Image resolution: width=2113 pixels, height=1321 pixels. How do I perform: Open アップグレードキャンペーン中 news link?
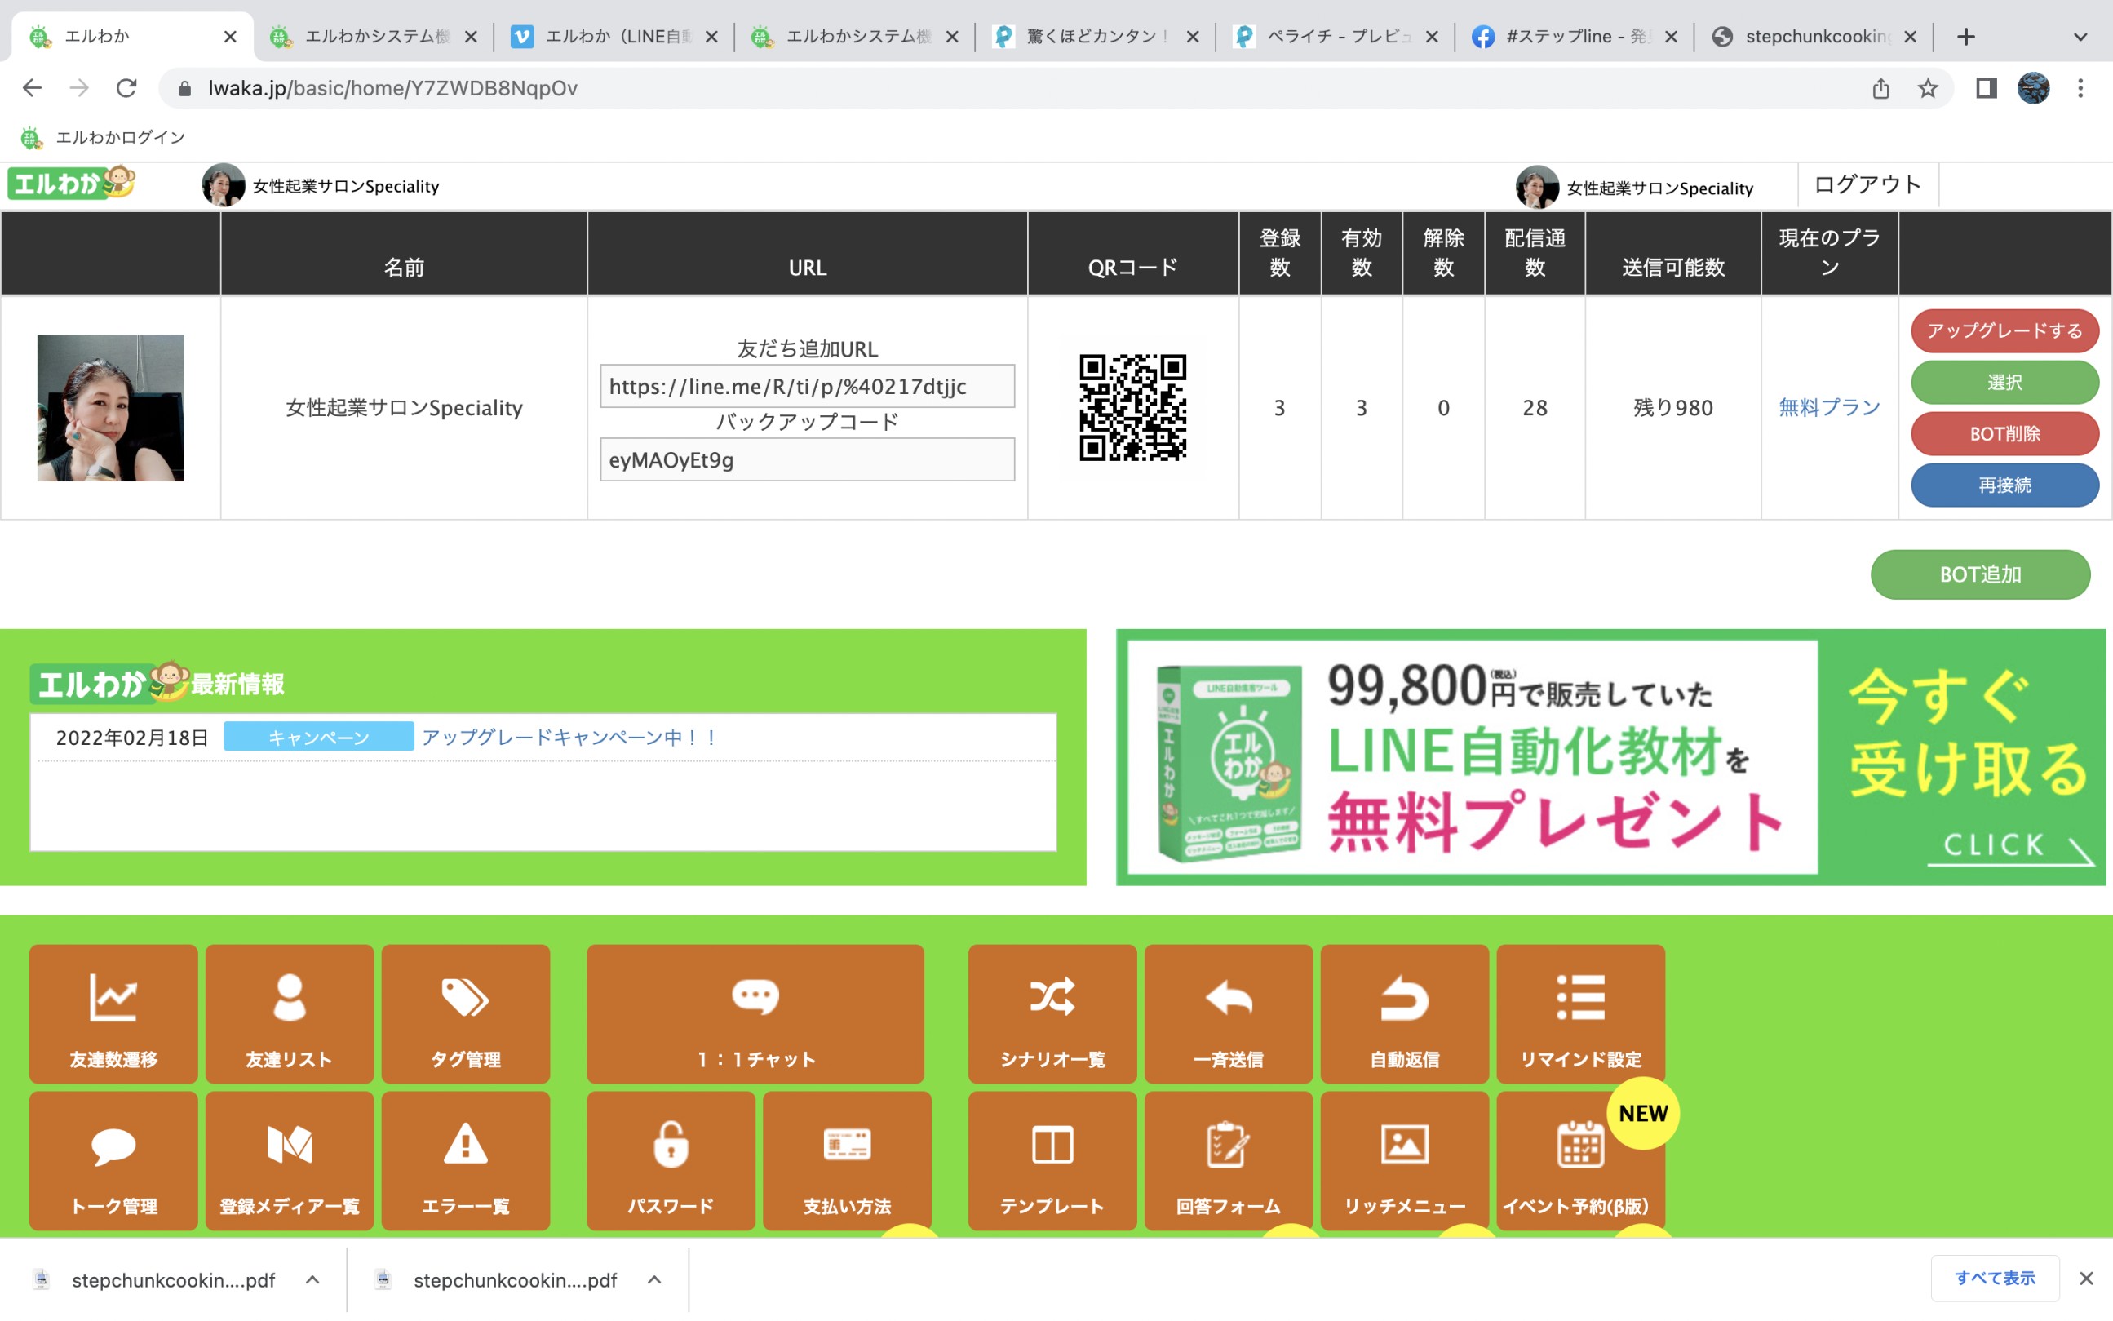point(569,737)
